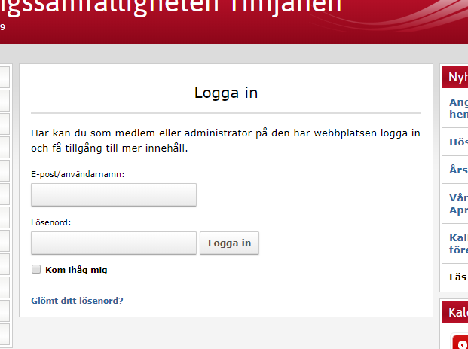Click the "Logga in" page heading
The width and height of the screenshot is (468, 349).
point(226,93)
